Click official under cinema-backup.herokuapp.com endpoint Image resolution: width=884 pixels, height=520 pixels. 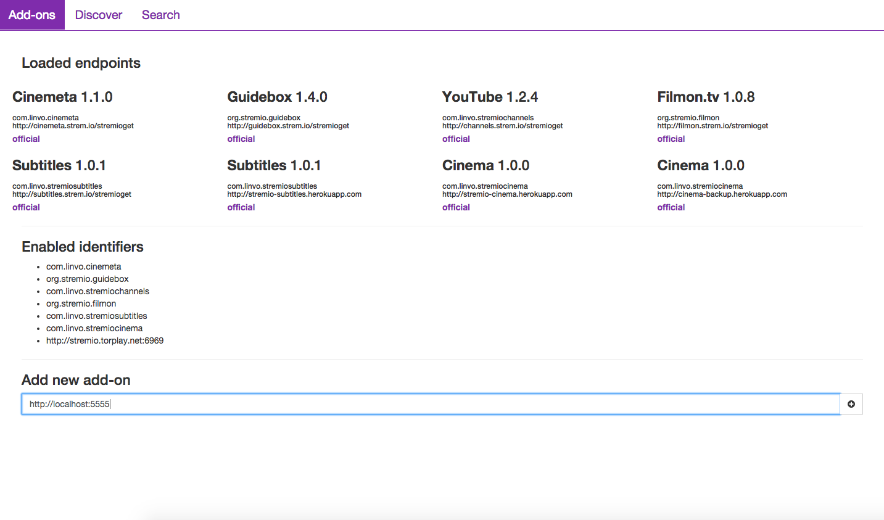671,207
